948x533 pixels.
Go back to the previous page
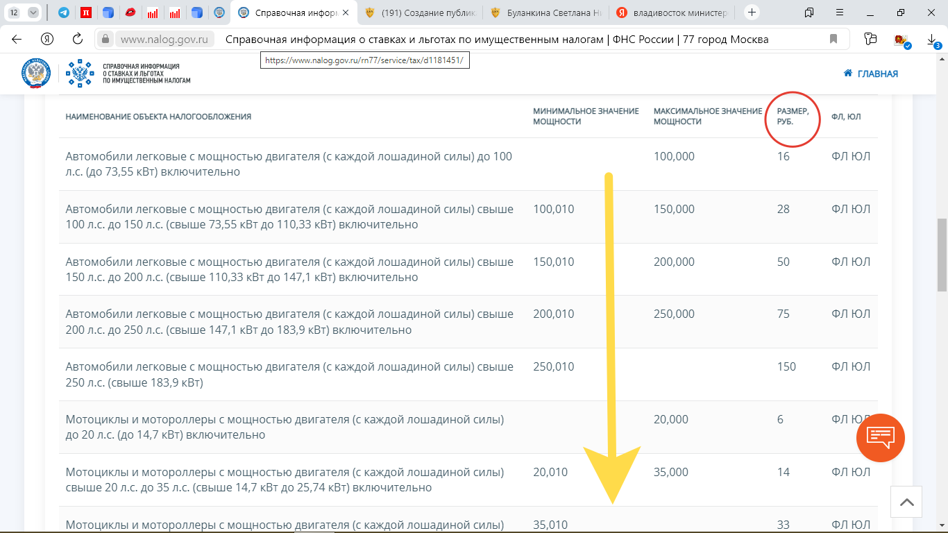[17, 39]
